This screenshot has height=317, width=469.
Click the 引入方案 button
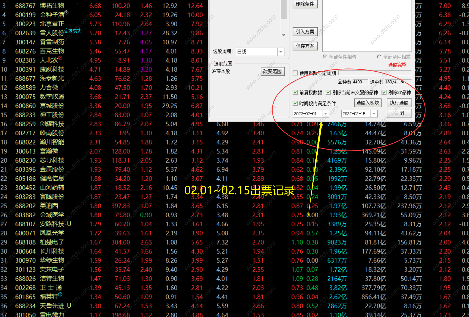pos(305,32)
